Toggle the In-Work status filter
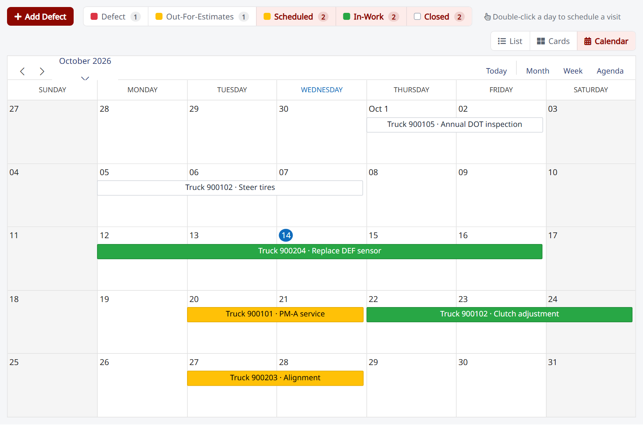643x425 pixels. tap(371, 17)
